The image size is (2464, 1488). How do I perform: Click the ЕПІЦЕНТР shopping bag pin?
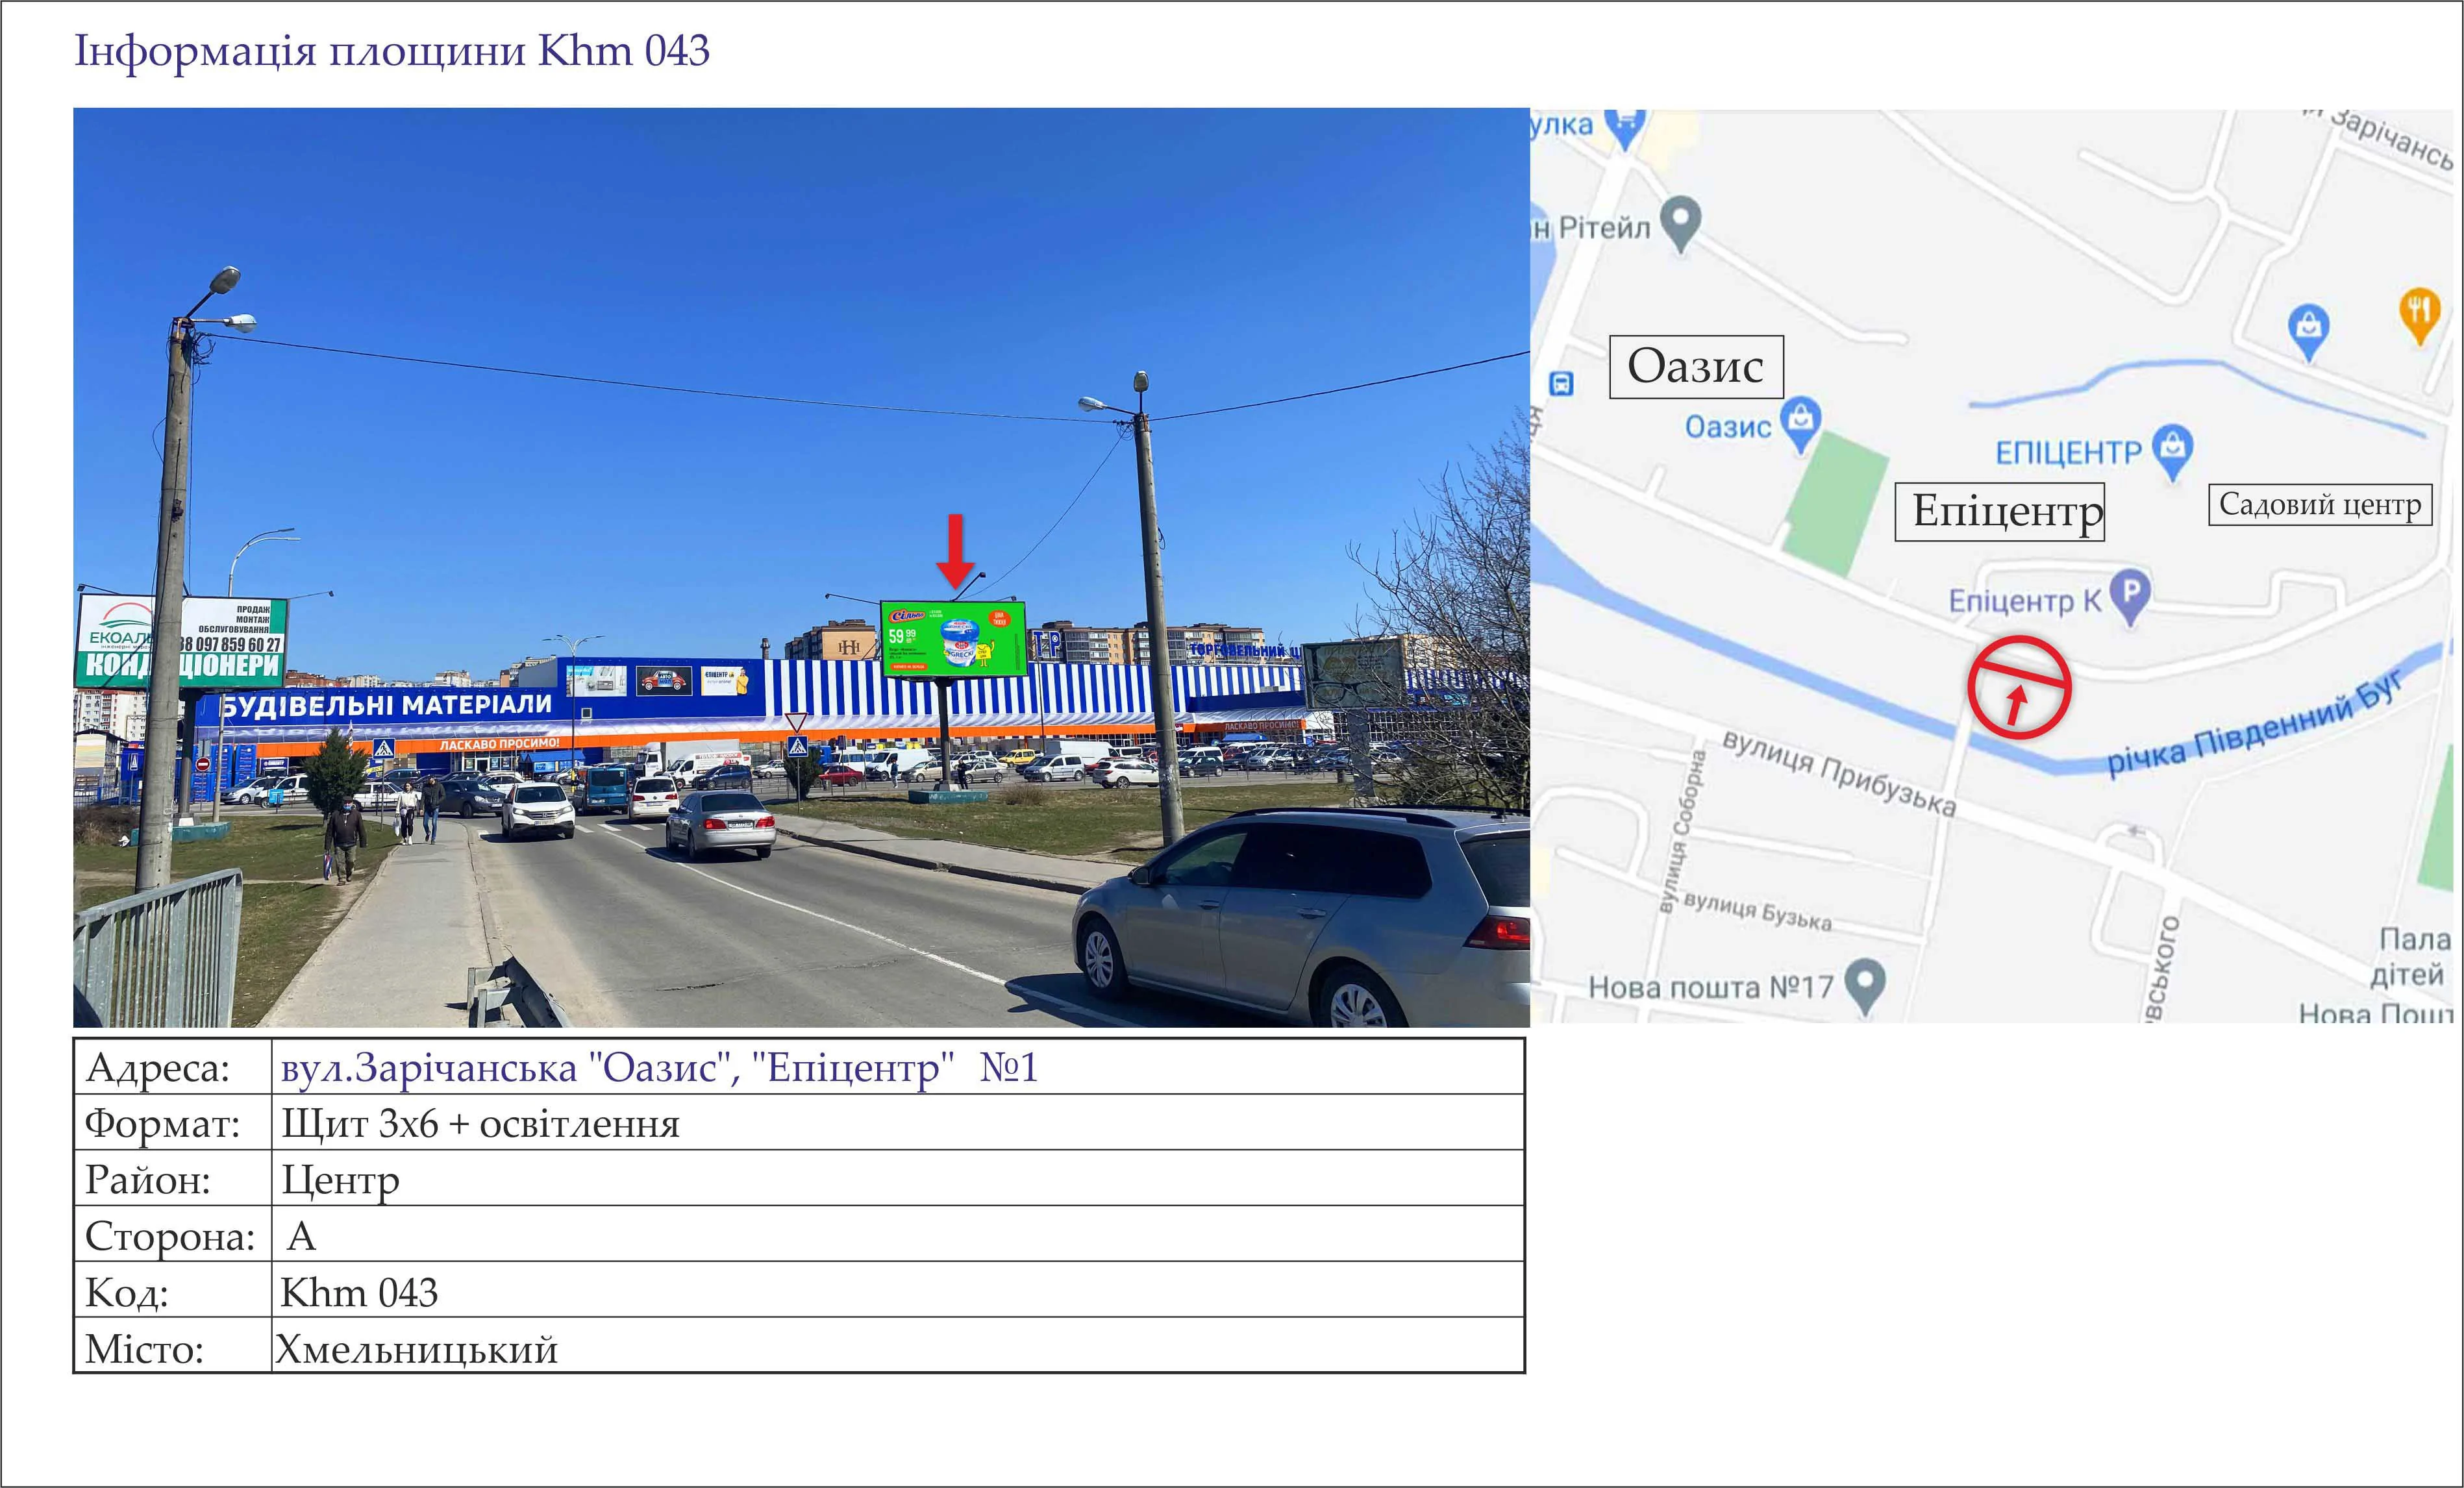(x=2172, y=448)
